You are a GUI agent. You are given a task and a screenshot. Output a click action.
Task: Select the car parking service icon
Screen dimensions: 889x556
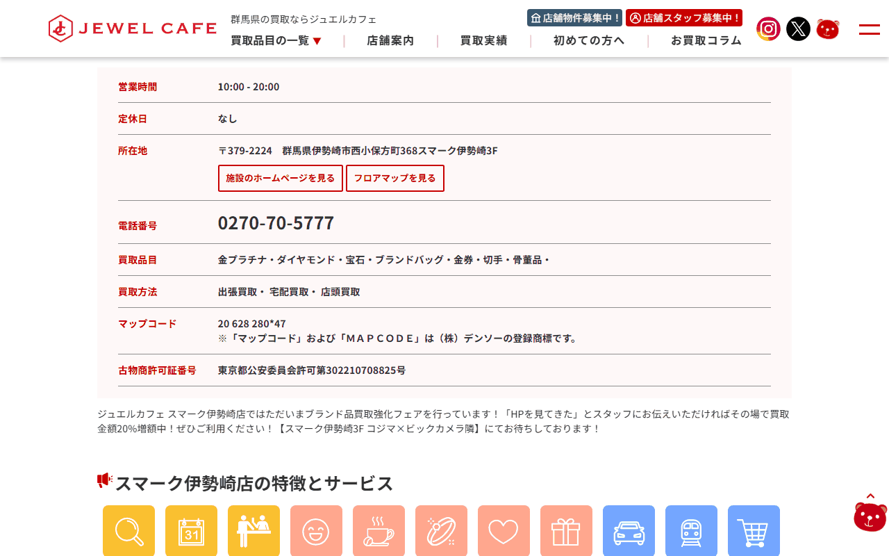[x=629, y=531]
